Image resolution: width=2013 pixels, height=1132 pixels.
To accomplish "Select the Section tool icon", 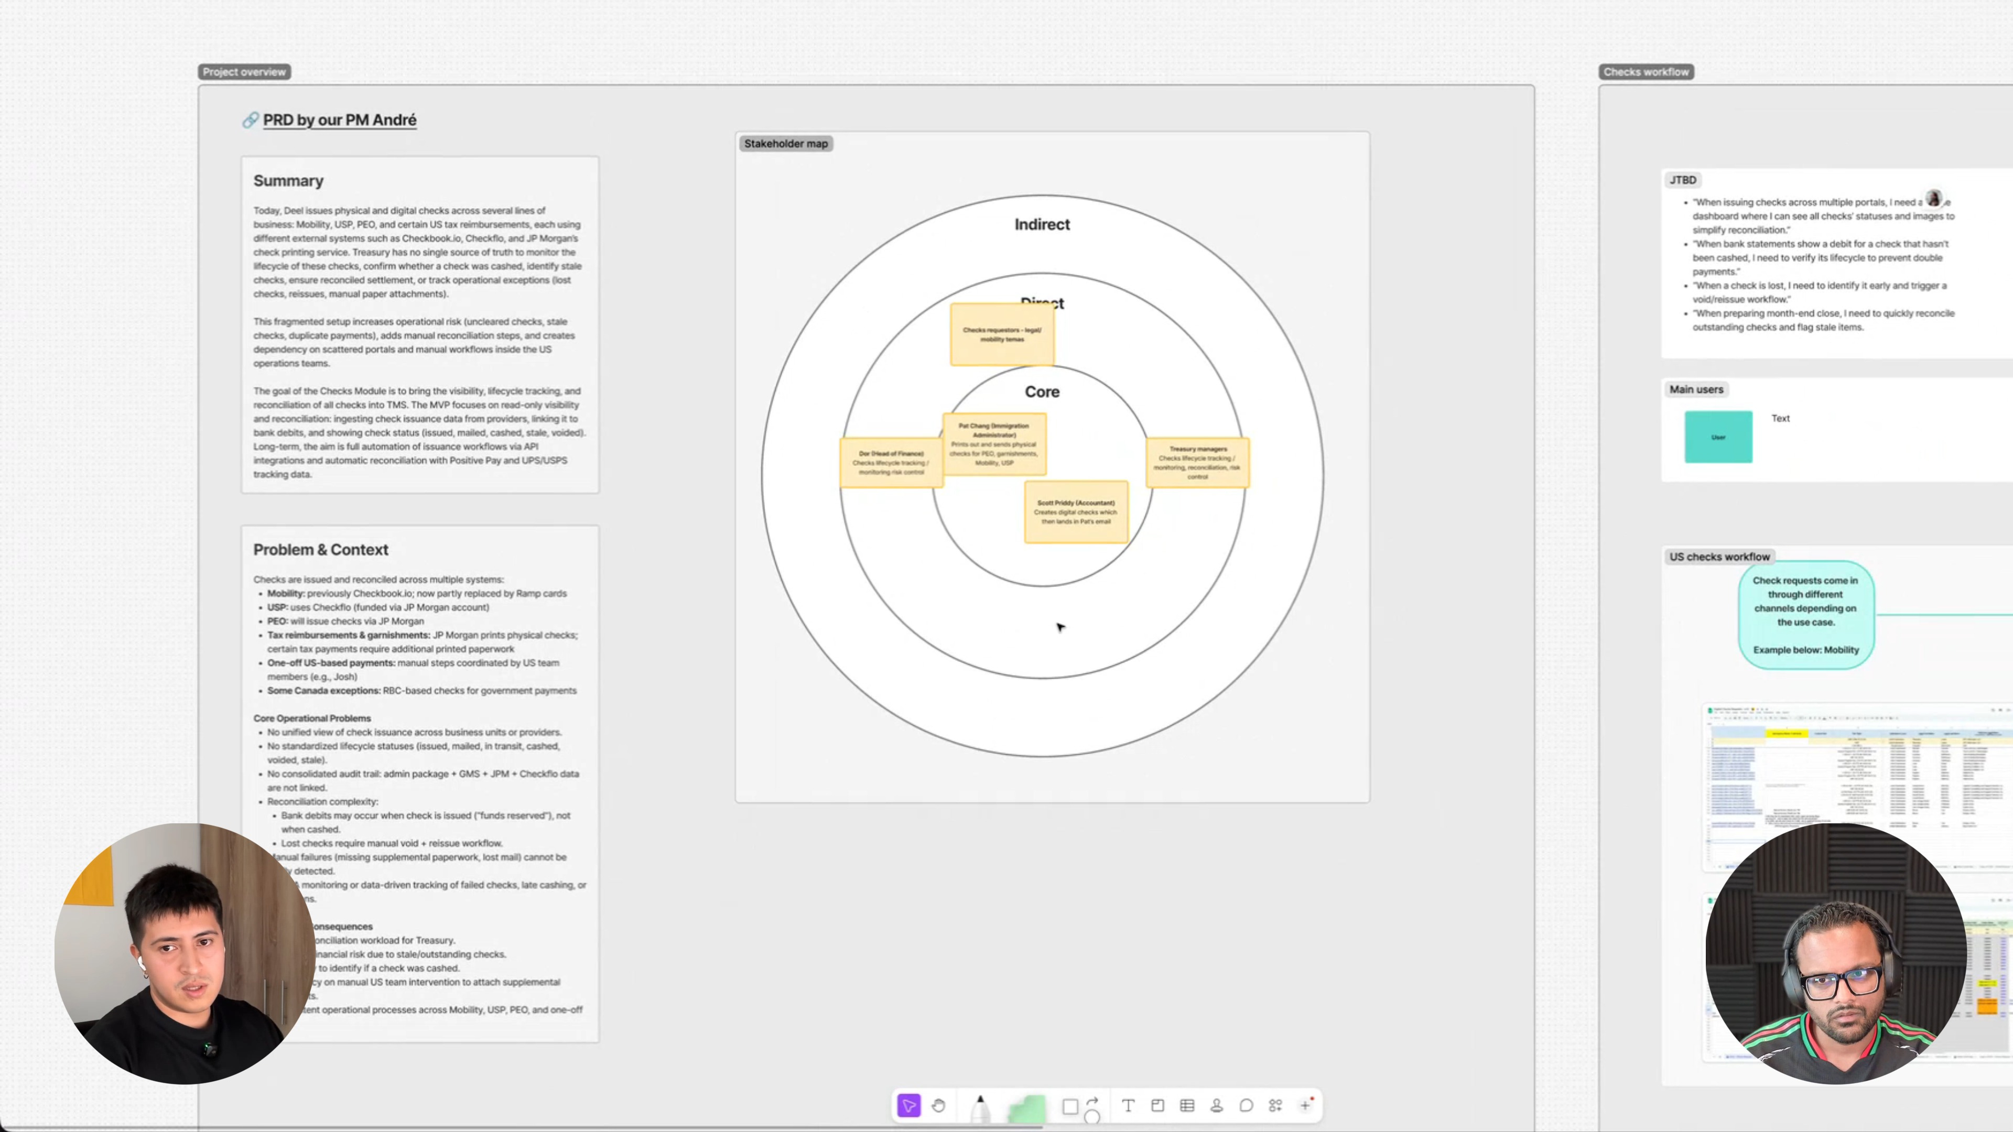I will pos(1157,1105).
